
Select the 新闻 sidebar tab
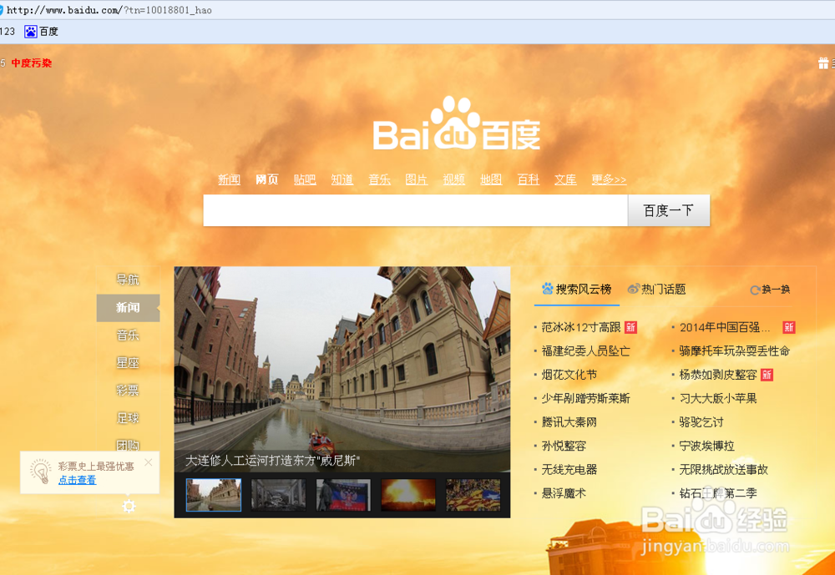pos(128,308)
